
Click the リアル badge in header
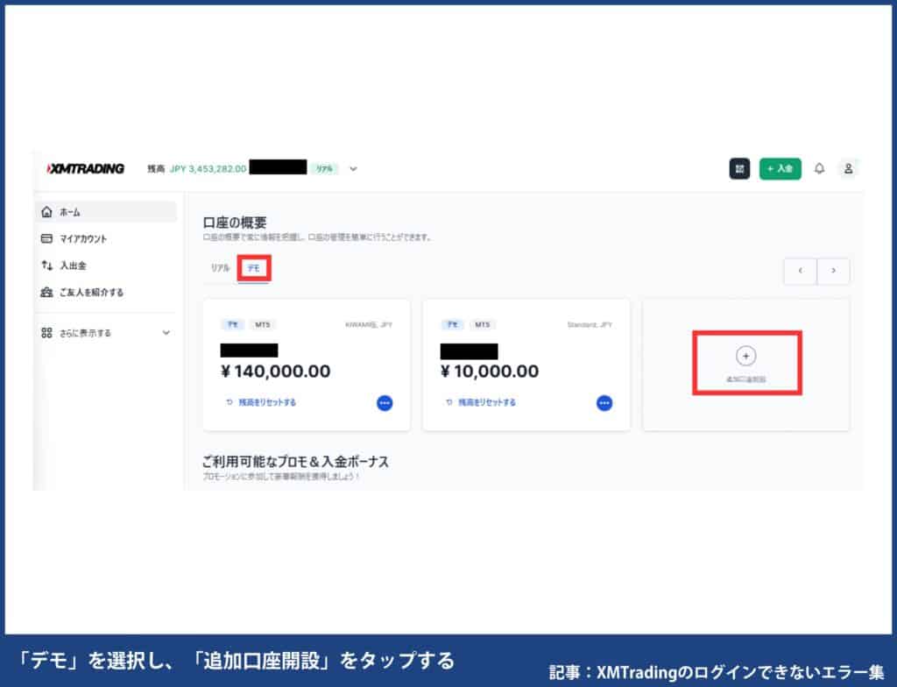coord(324,169)
